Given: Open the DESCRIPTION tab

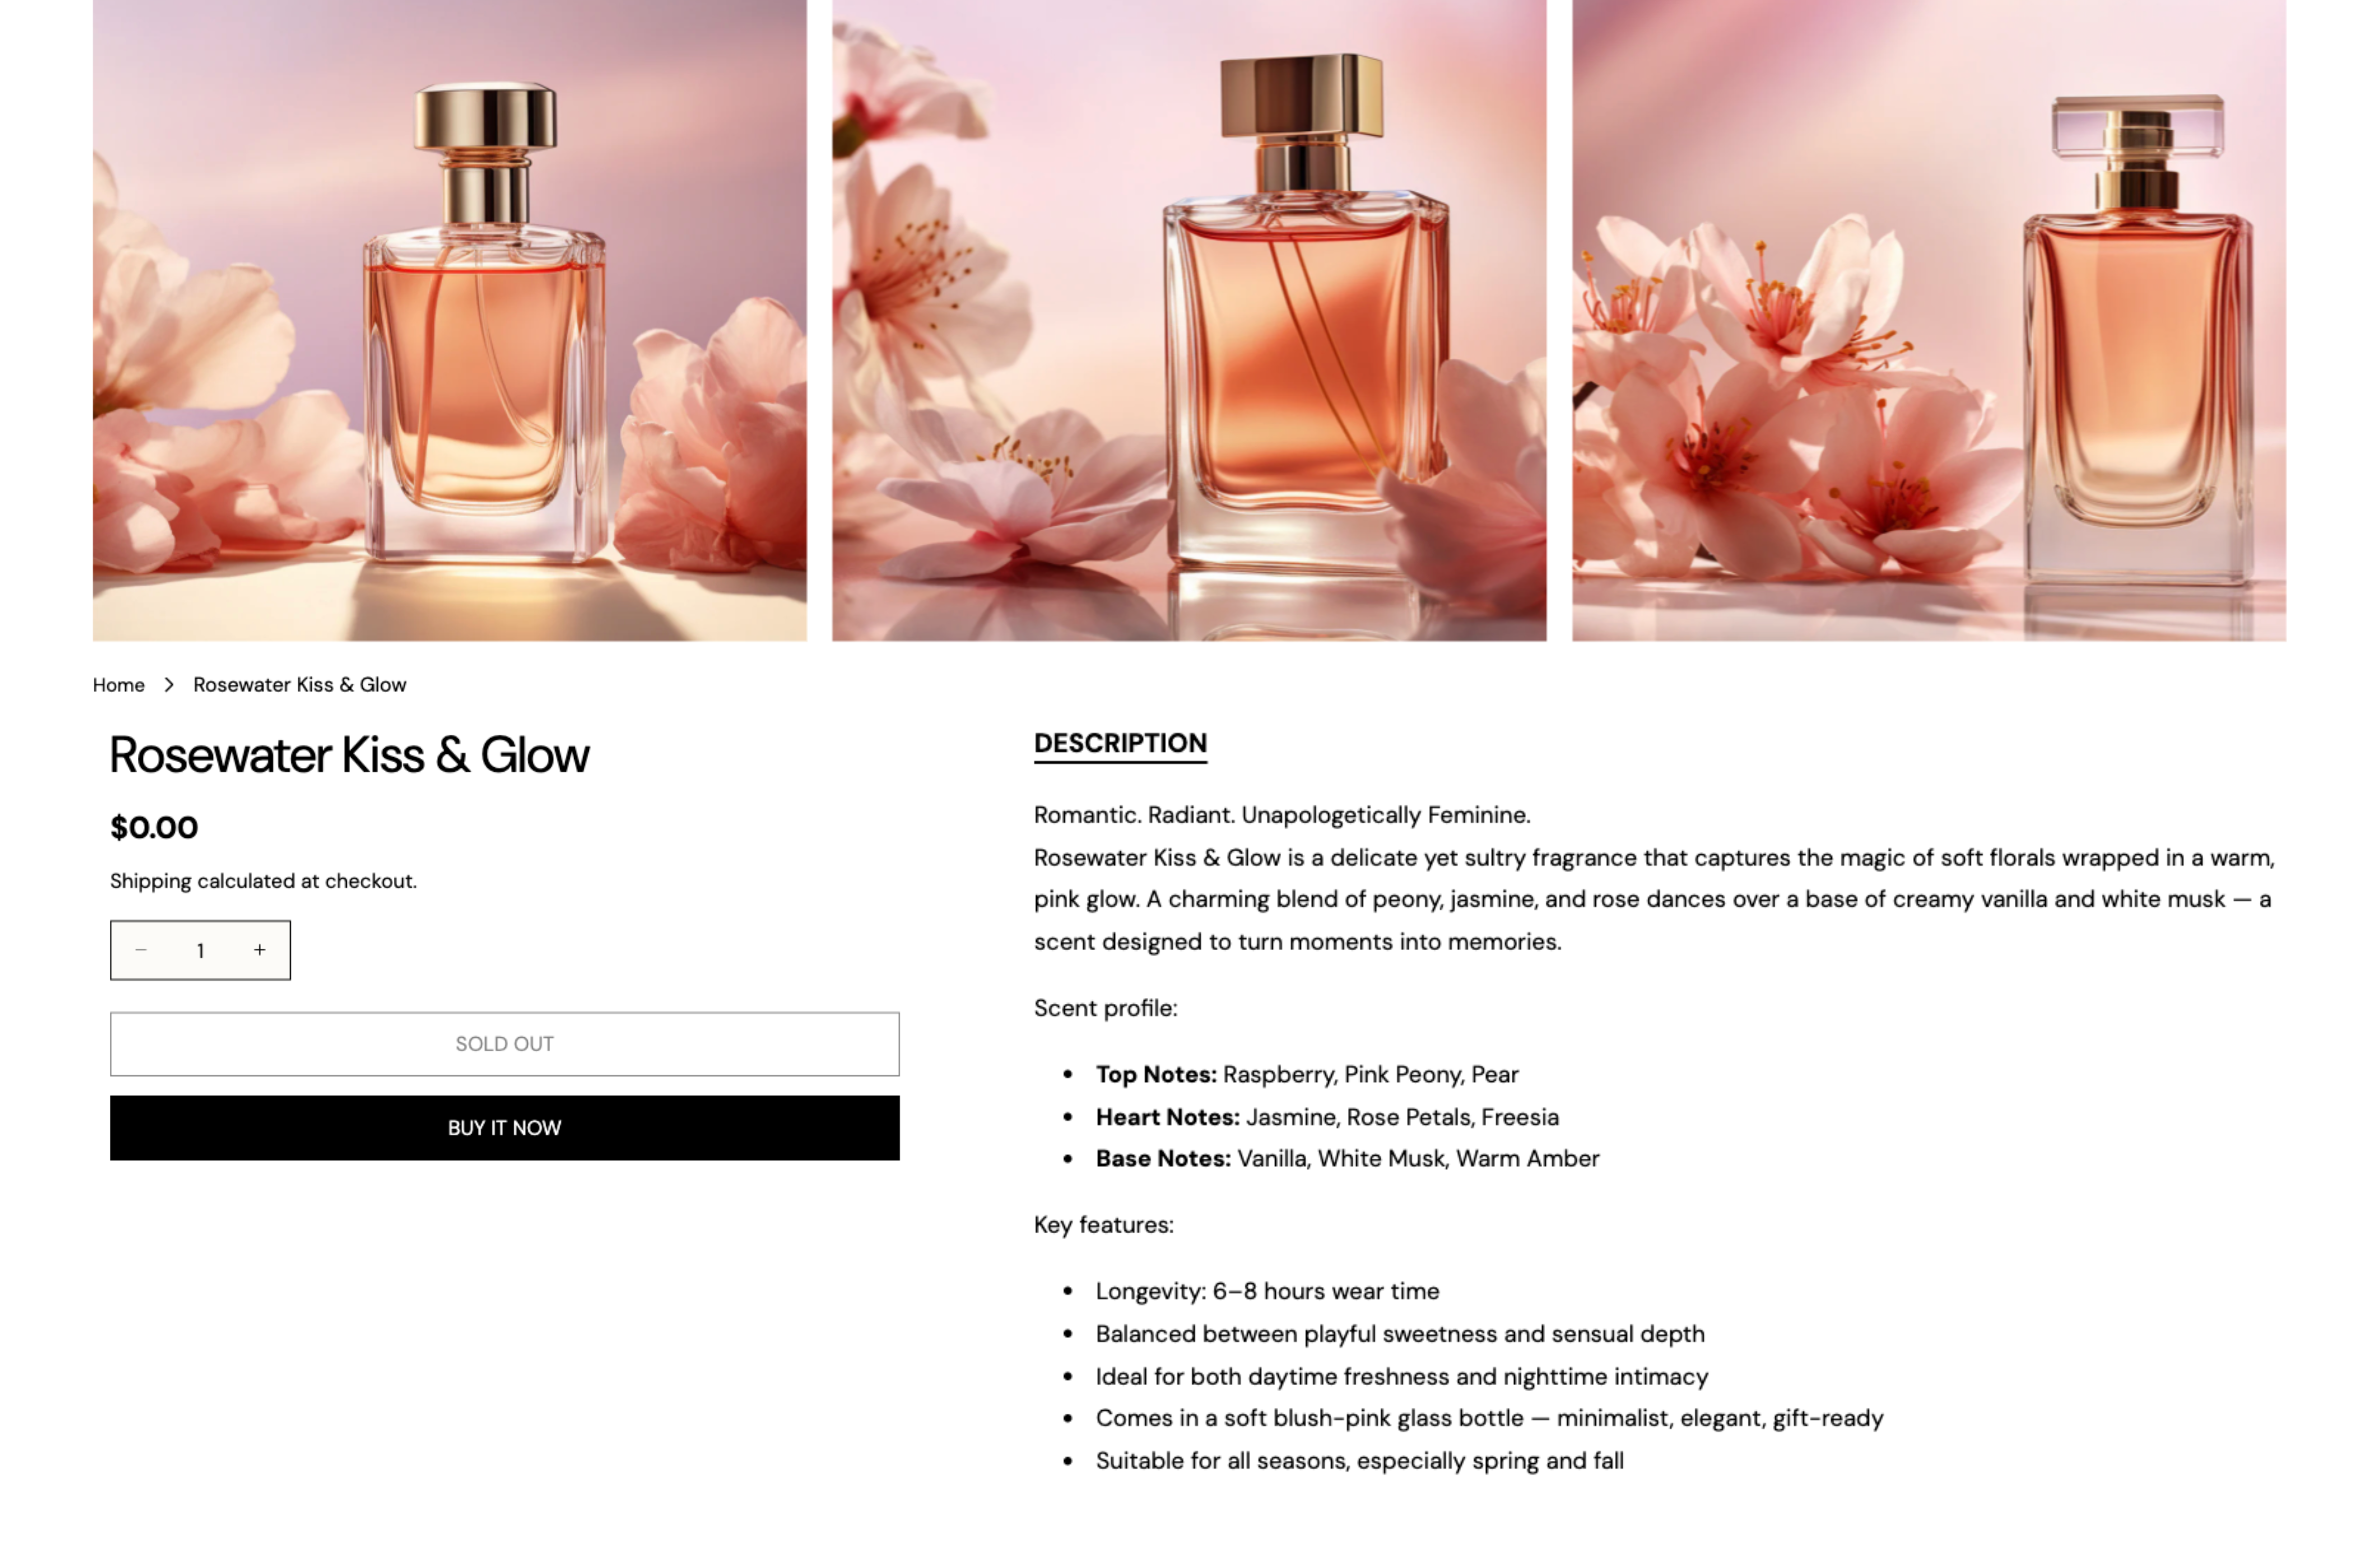Looking at the screenshot, I should pyautogui.click(x=1120, y=743).
